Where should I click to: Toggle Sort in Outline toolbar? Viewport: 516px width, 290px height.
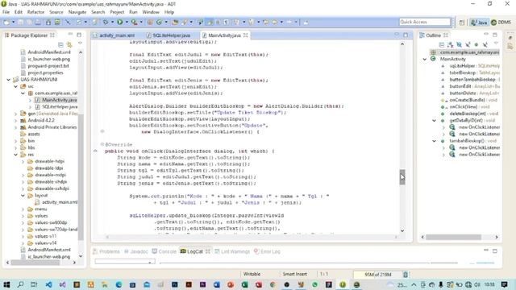pos(450,44)
